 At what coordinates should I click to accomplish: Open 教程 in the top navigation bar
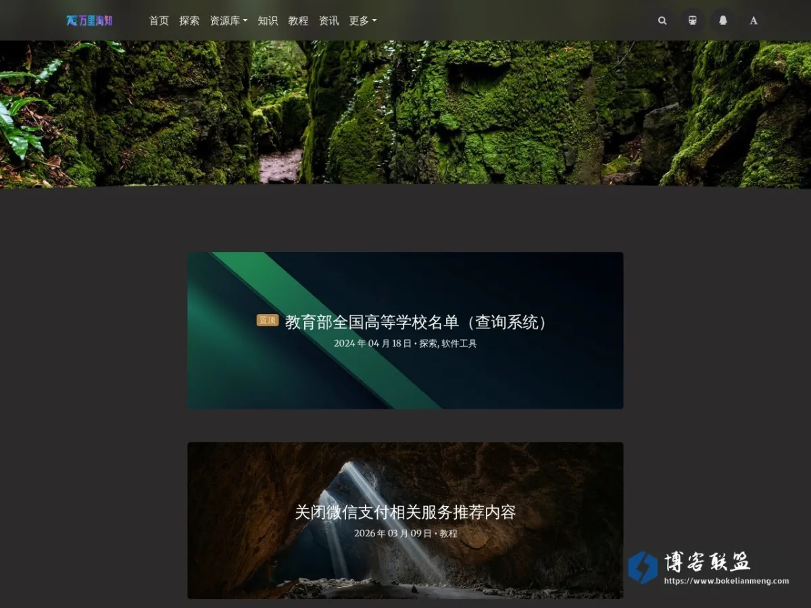[298, 21]
